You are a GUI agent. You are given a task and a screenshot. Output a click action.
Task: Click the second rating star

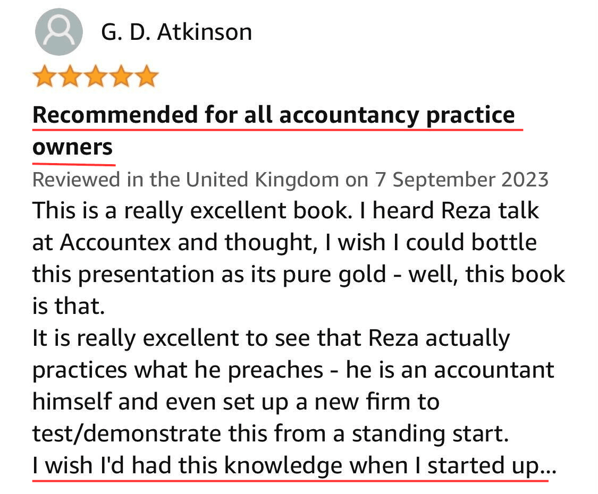pos(70,76)
